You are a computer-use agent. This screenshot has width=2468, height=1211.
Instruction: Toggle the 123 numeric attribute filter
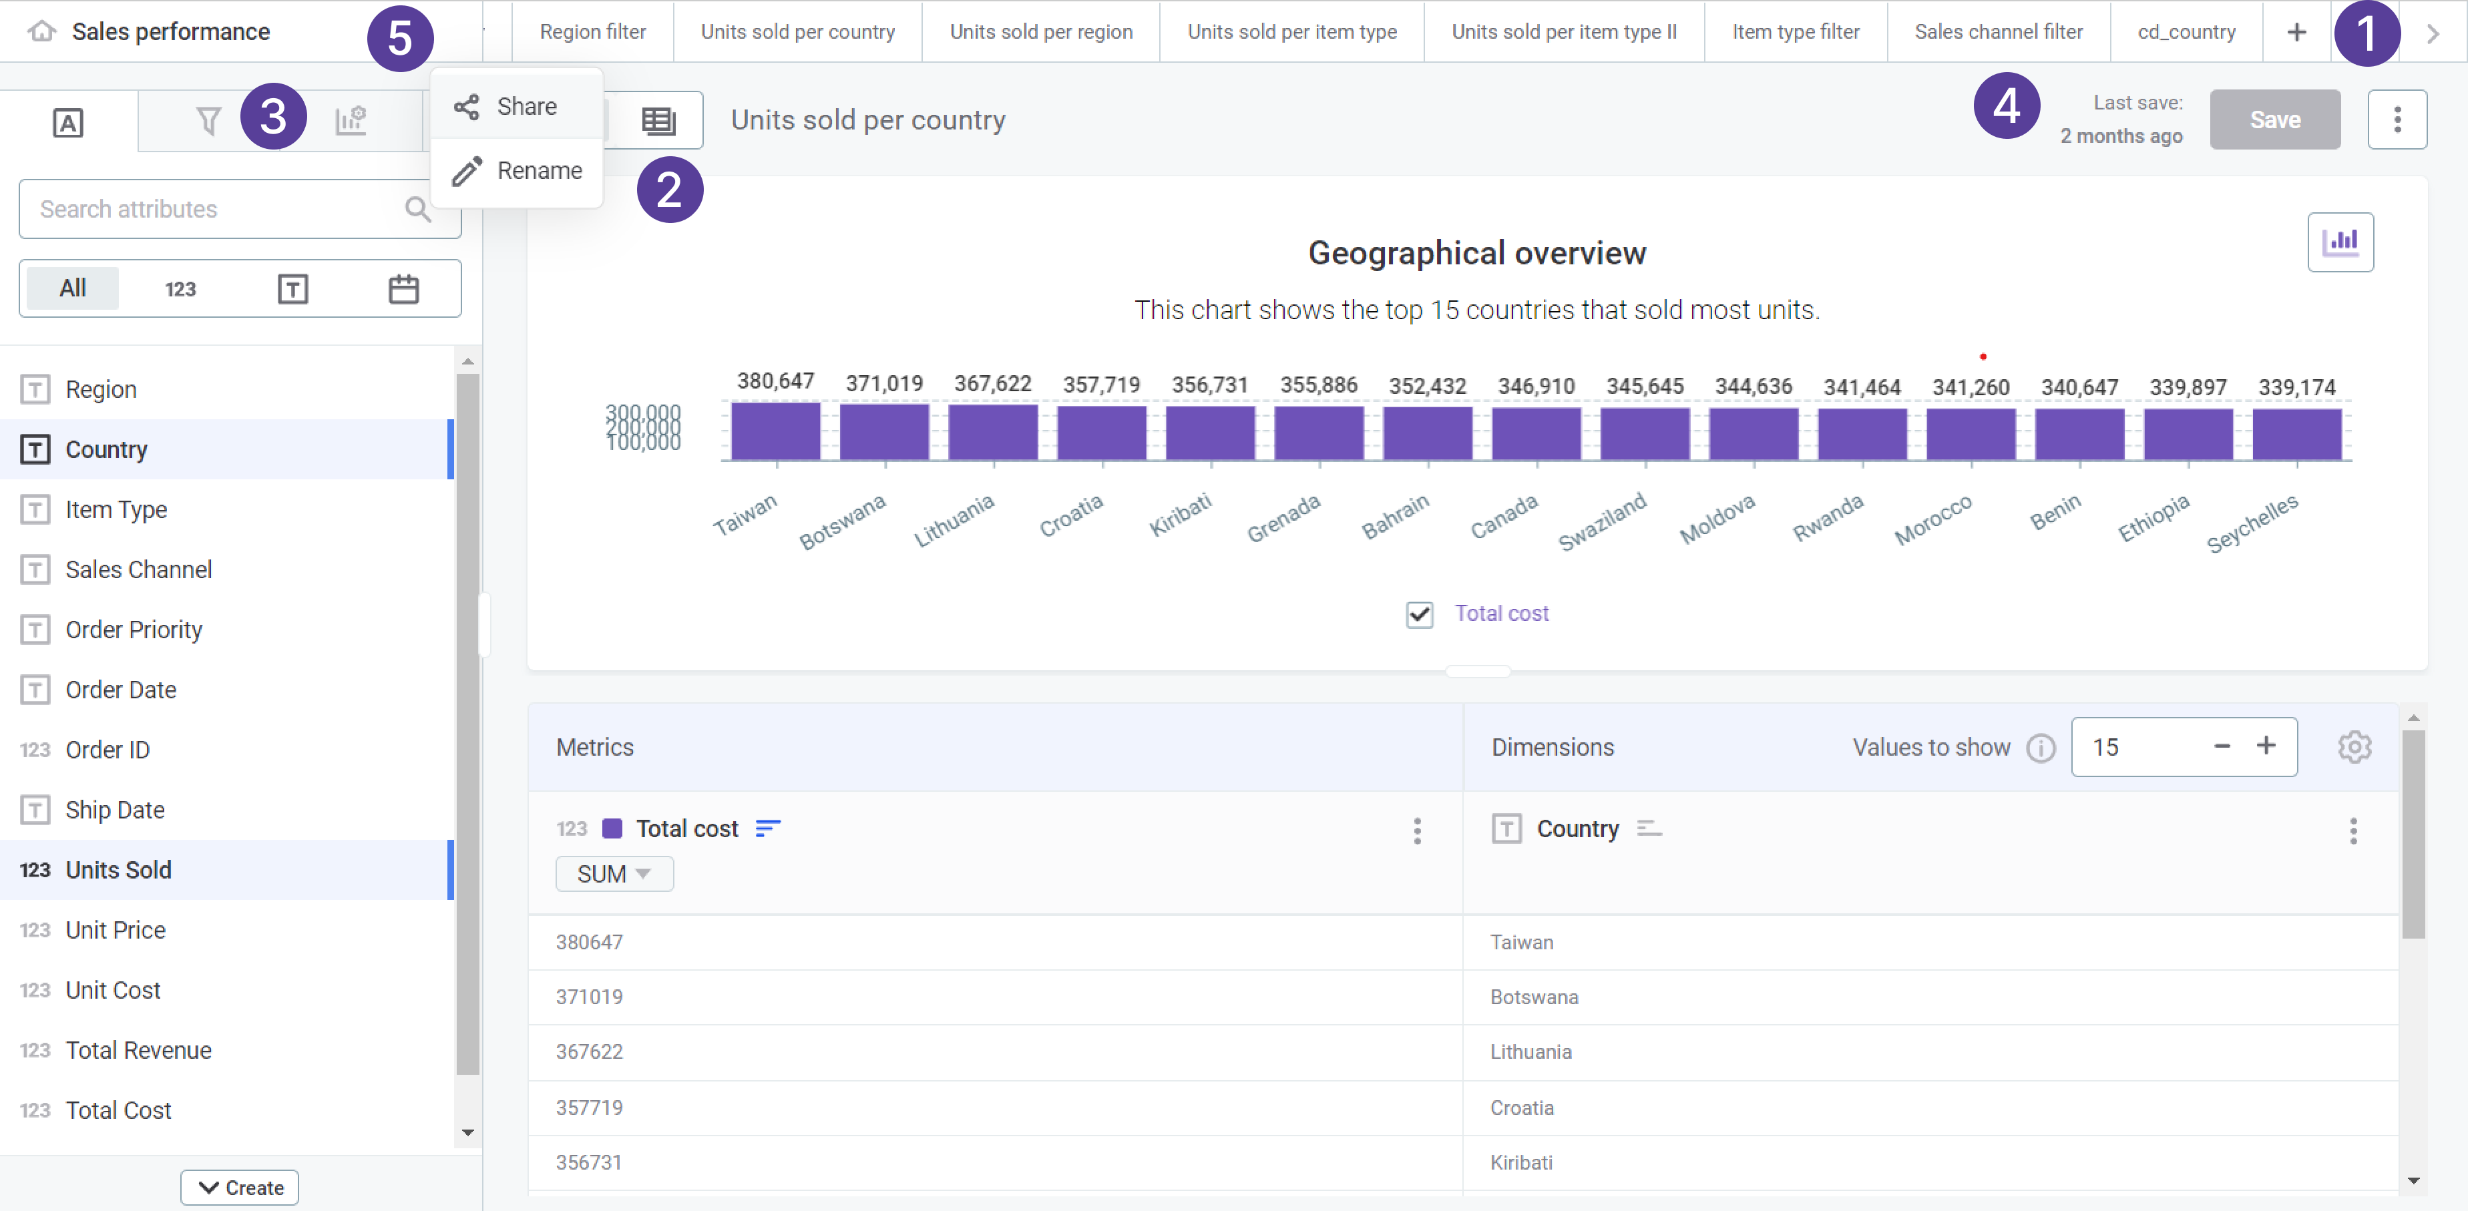[180, 288]
